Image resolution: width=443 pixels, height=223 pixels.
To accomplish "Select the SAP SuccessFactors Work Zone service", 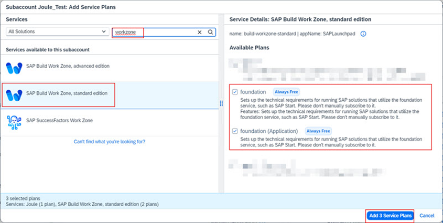I will (x=59, y=121).
